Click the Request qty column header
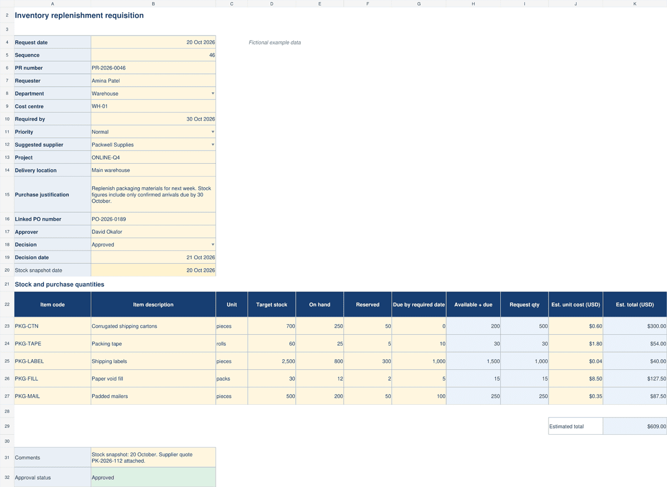 pos(525,304)
